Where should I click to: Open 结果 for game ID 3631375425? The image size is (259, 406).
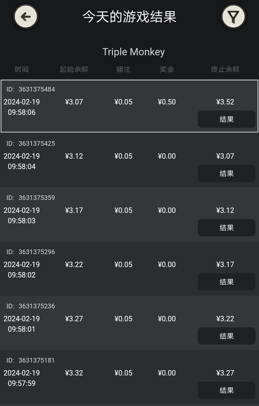(226, 173)
